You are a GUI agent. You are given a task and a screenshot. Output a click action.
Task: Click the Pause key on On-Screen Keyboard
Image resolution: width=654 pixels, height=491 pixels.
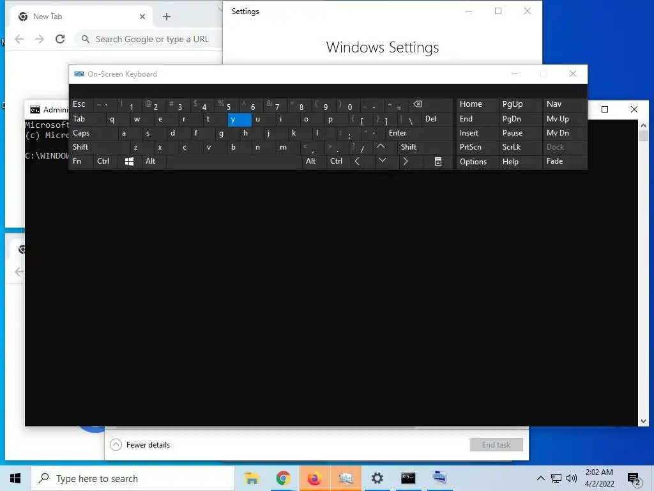click(520, 133)
